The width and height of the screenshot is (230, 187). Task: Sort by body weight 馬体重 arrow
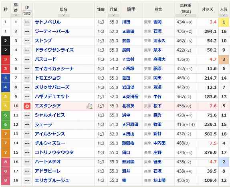(186, 15)
